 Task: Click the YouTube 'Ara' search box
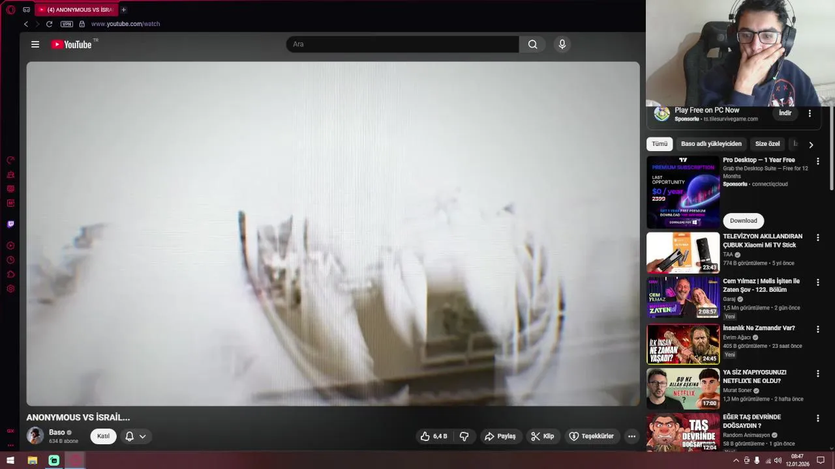point(402,44)
